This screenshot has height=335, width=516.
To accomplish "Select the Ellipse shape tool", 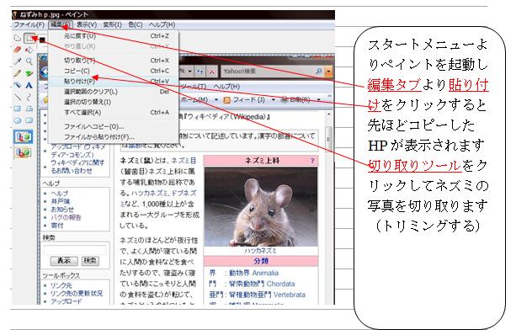I will [18, 120].
